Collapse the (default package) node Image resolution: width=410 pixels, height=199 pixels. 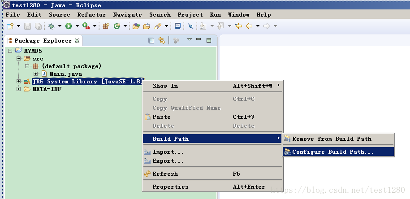[27, 66]
